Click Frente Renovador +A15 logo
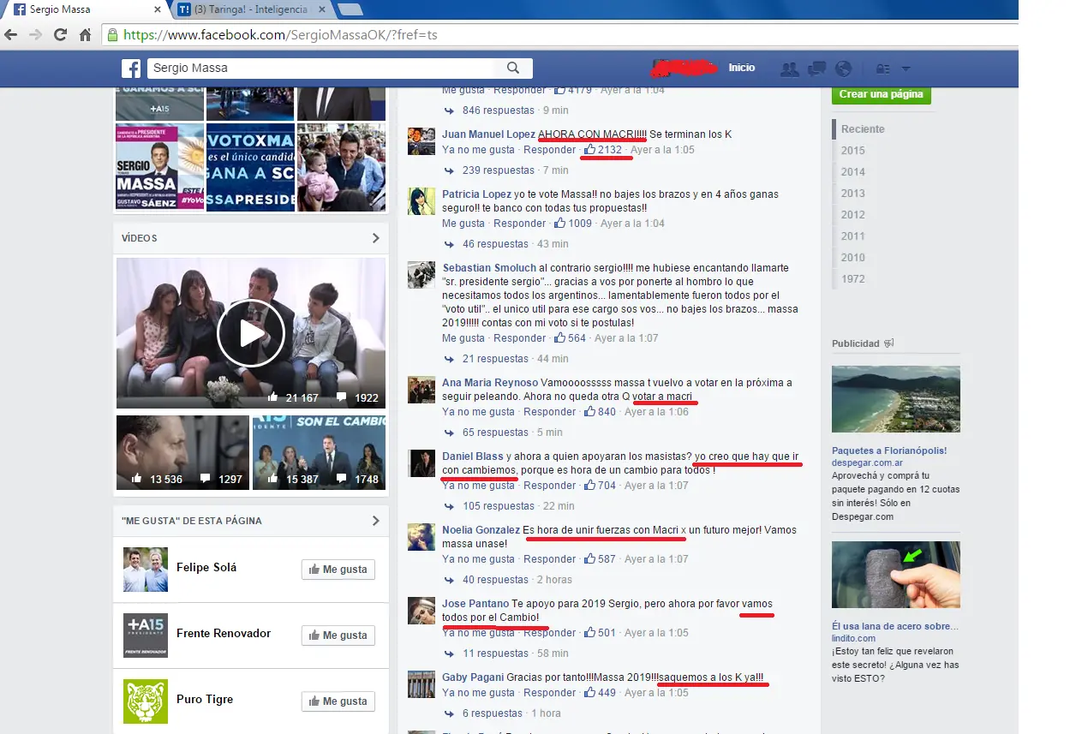This screenshot has width=1070, height=734. (x=146, y=636)
